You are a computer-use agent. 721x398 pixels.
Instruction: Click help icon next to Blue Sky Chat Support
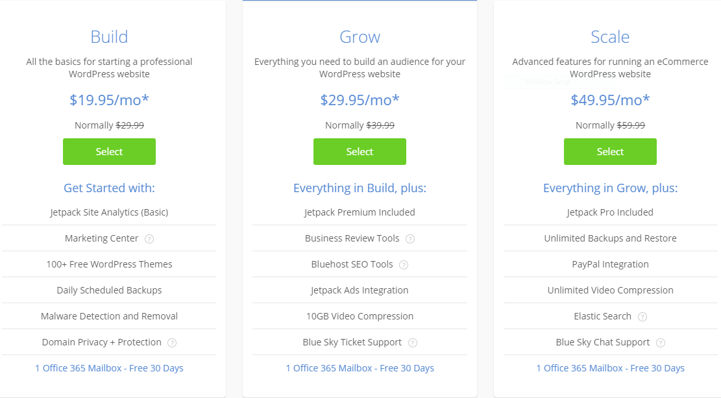point(660,343)
